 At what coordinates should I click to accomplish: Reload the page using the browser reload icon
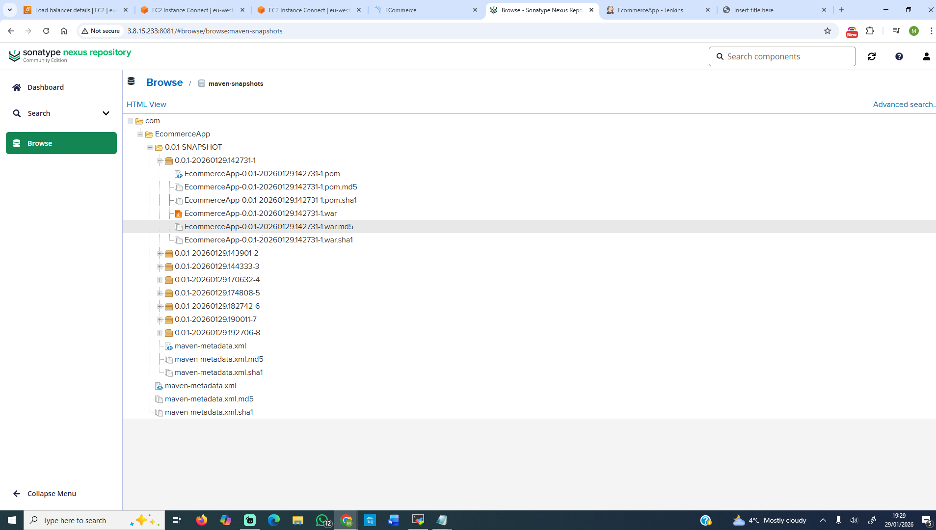[x=46, y=31]
